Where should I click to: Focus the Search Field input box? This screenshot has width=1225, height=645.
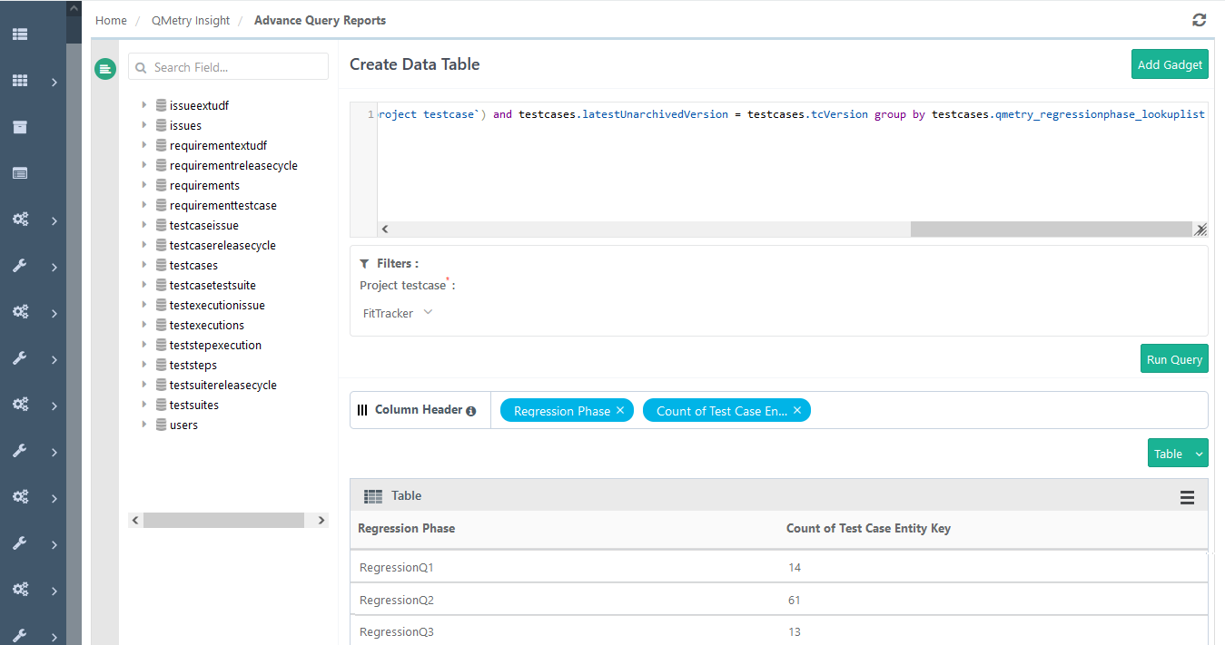click(x=228, y=67)
